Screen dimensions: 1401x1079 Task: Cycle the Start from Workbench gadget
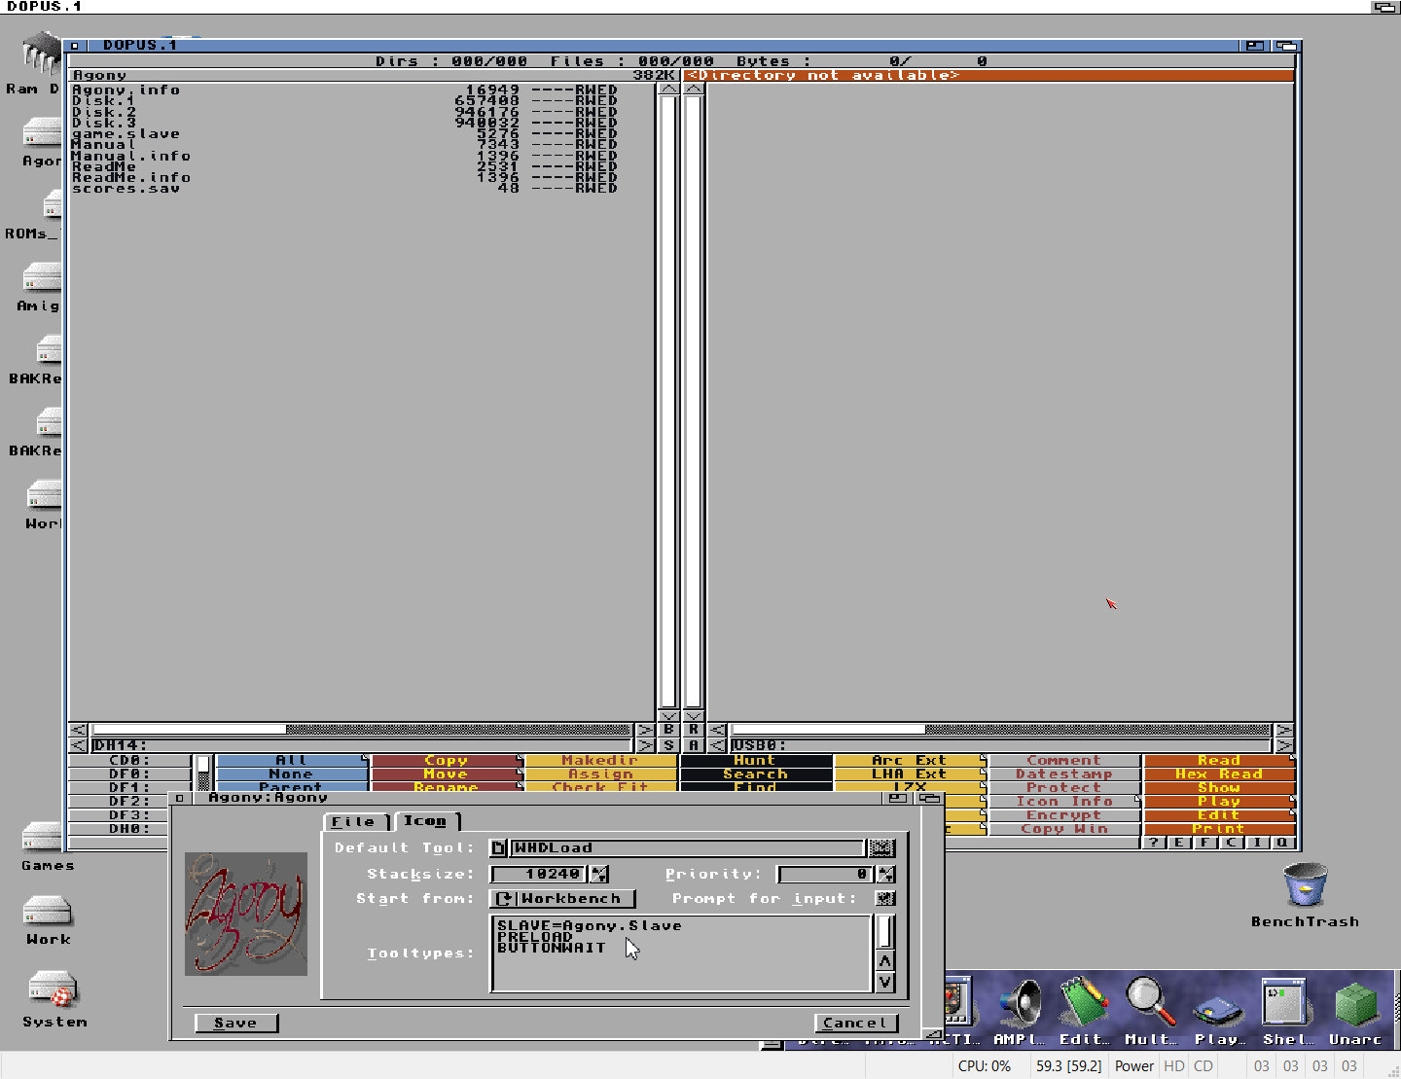click(x=562, y=898)
